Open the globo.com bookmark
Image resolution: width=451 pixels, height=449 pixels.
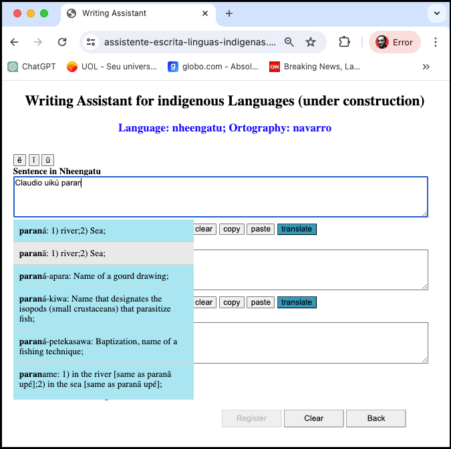(x=213, y=67)
